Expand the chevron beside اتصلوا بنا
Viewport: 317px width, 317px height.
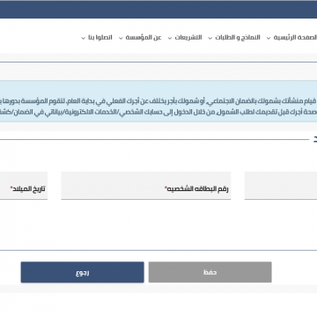click(84, 38)
